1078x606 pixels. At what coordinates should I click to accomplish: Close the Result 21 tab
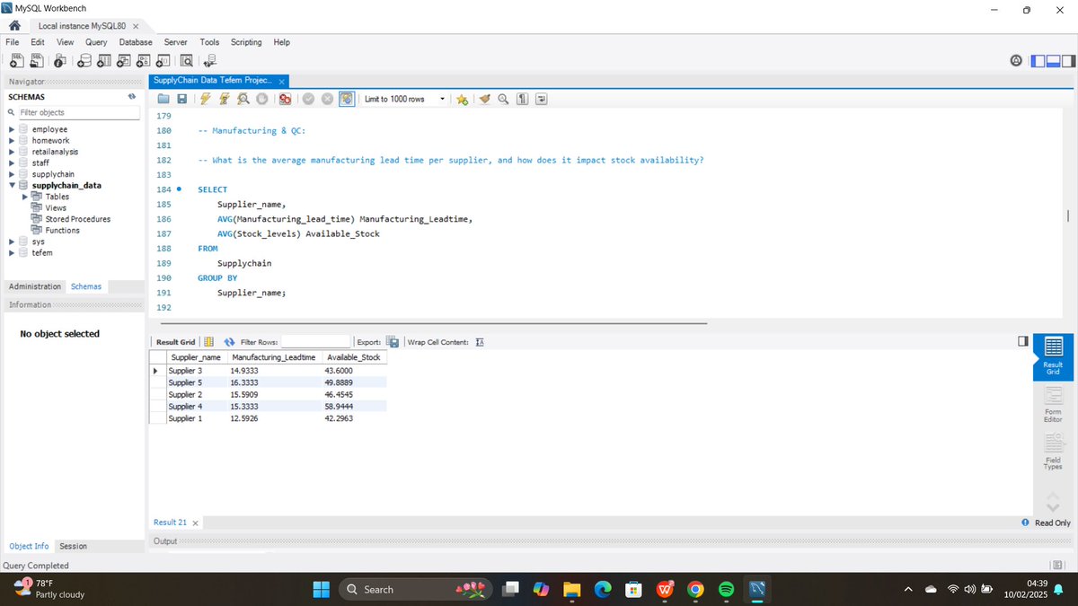pos(196,523)
